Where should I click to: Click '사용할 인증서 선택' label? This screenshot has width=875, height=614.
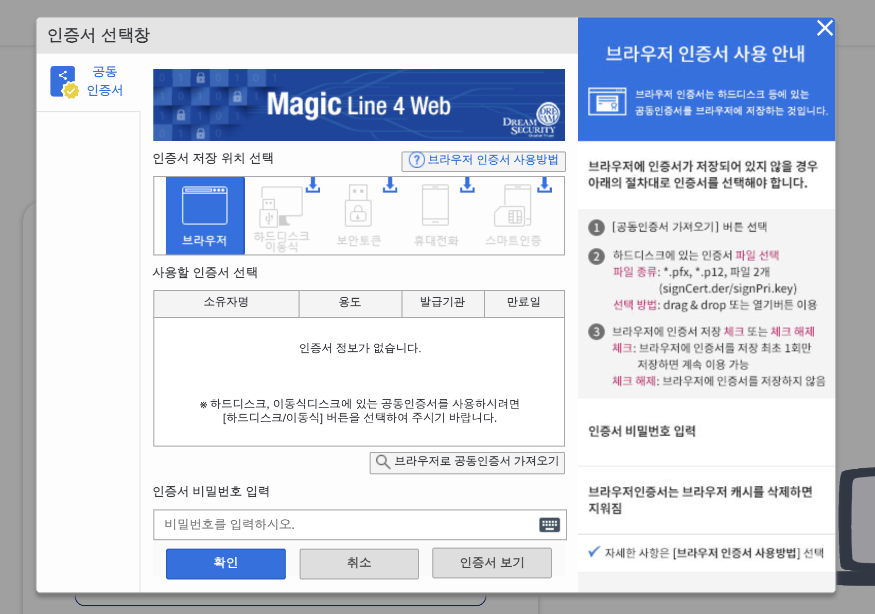pyautogui.click(x=205, y=272)
